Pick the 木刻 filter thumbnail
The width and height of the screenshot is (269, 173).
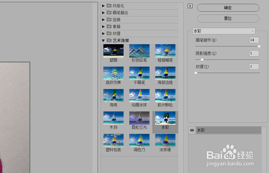pos(113,118)
